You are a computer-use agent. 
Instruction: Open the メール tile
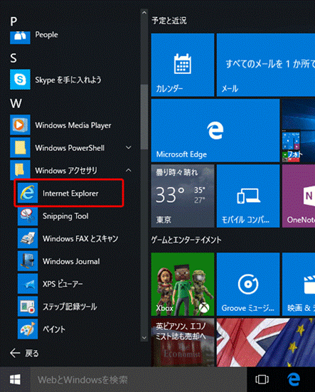pyautogui.click(x=266, y=65)
